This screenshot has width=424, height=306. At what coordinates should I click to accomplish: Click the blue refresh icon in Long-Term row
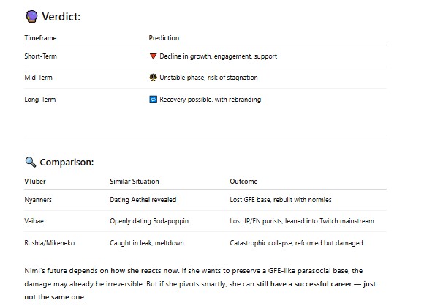(x=153, y=100)
